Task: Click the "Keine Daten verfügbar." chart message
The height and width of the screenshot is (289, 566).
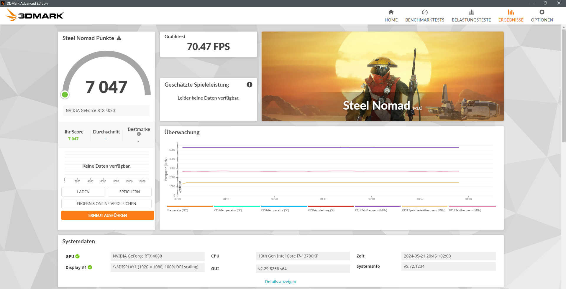Action: click(106, 166)
